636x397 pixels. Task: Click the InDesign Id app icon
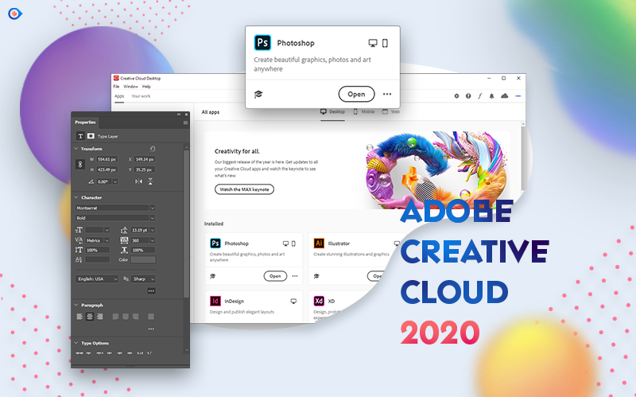click(215, 301)
